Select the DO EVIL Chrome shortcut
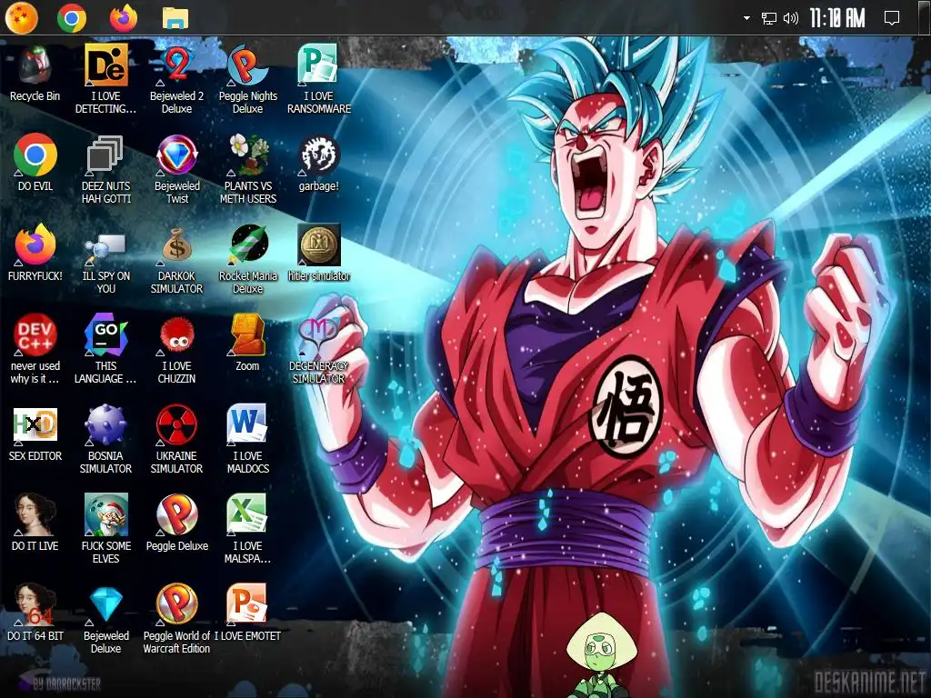The width and height of the screenshot is (931, 698). 35,162
